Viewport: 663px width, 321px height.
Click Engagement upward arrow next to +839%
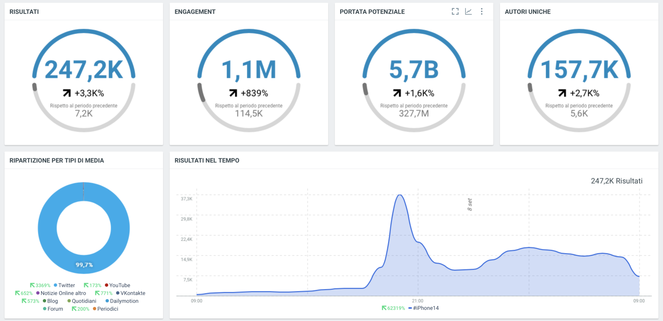tap(233, 93)
